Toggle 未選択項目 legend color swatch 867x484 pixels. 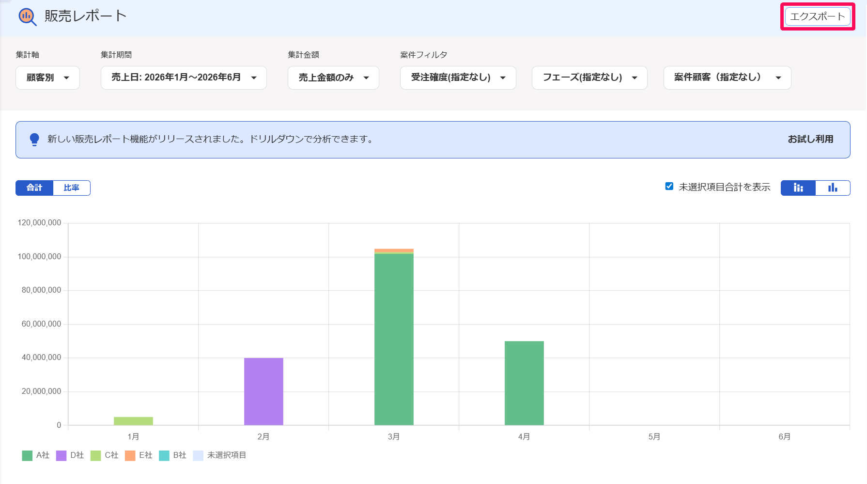coord(198,455)
